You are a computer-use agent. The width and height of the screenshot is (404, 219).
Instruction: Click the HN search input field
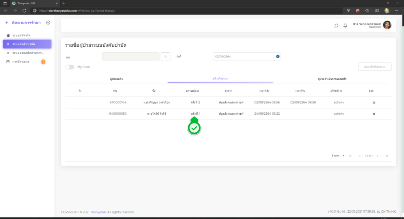(x=131, y=57)
